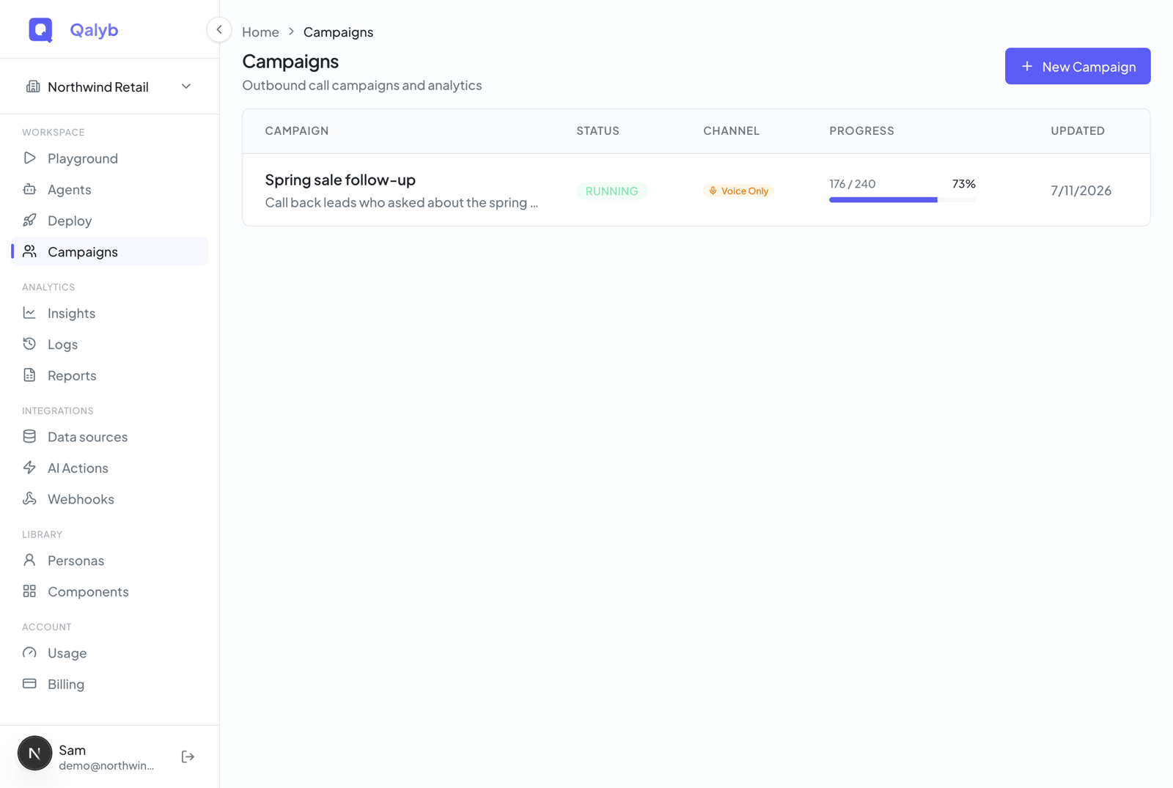Click the microphone icon in Voice Only badge

coord(713,191)
